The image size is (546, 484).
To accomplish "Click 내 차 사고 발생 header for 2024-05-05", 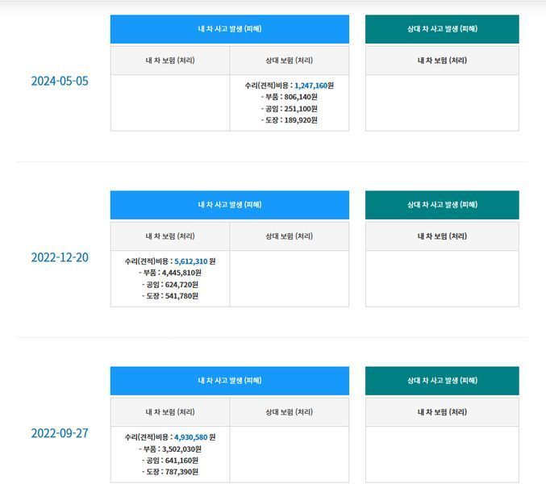I will point(230,29).
